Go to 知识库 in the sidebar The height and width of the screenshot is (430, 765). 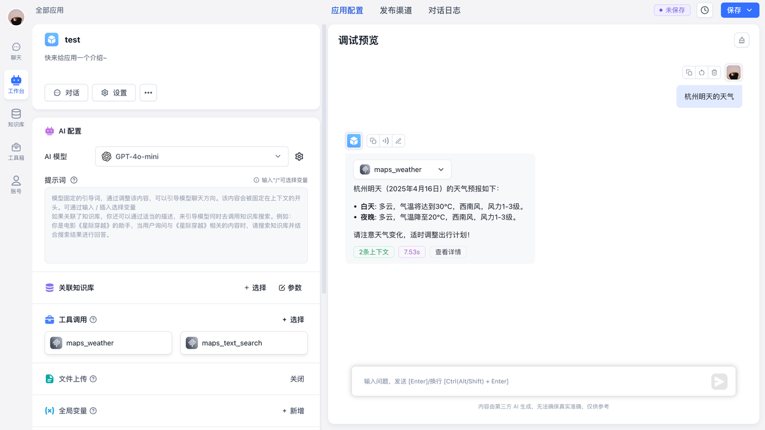tap(16, 118)
